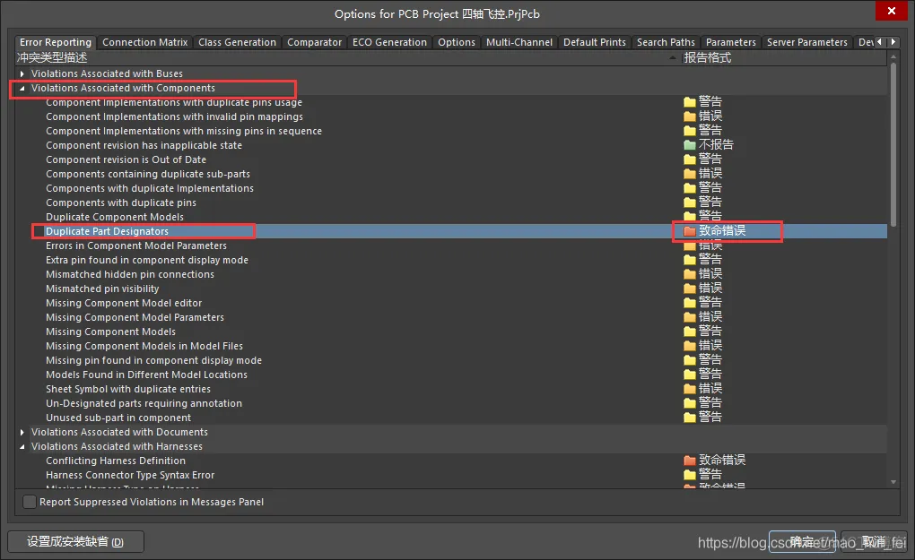Click report mode icon for Components with duplicate Implementations
Screen dimensions: 915x560
click(689, 188)
